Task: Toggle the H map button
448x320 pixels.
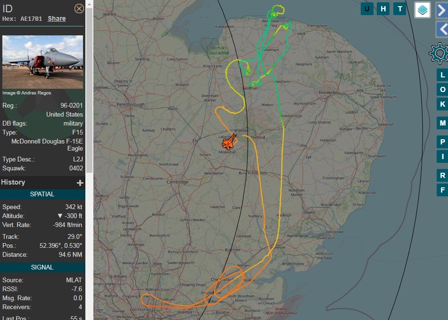Action: point(383,9)
